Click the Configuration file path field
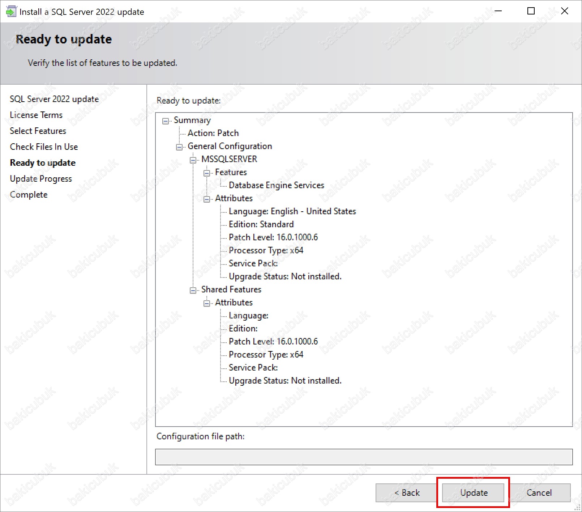Viewport: 582px width, 512px height. (x=364, y=457)
